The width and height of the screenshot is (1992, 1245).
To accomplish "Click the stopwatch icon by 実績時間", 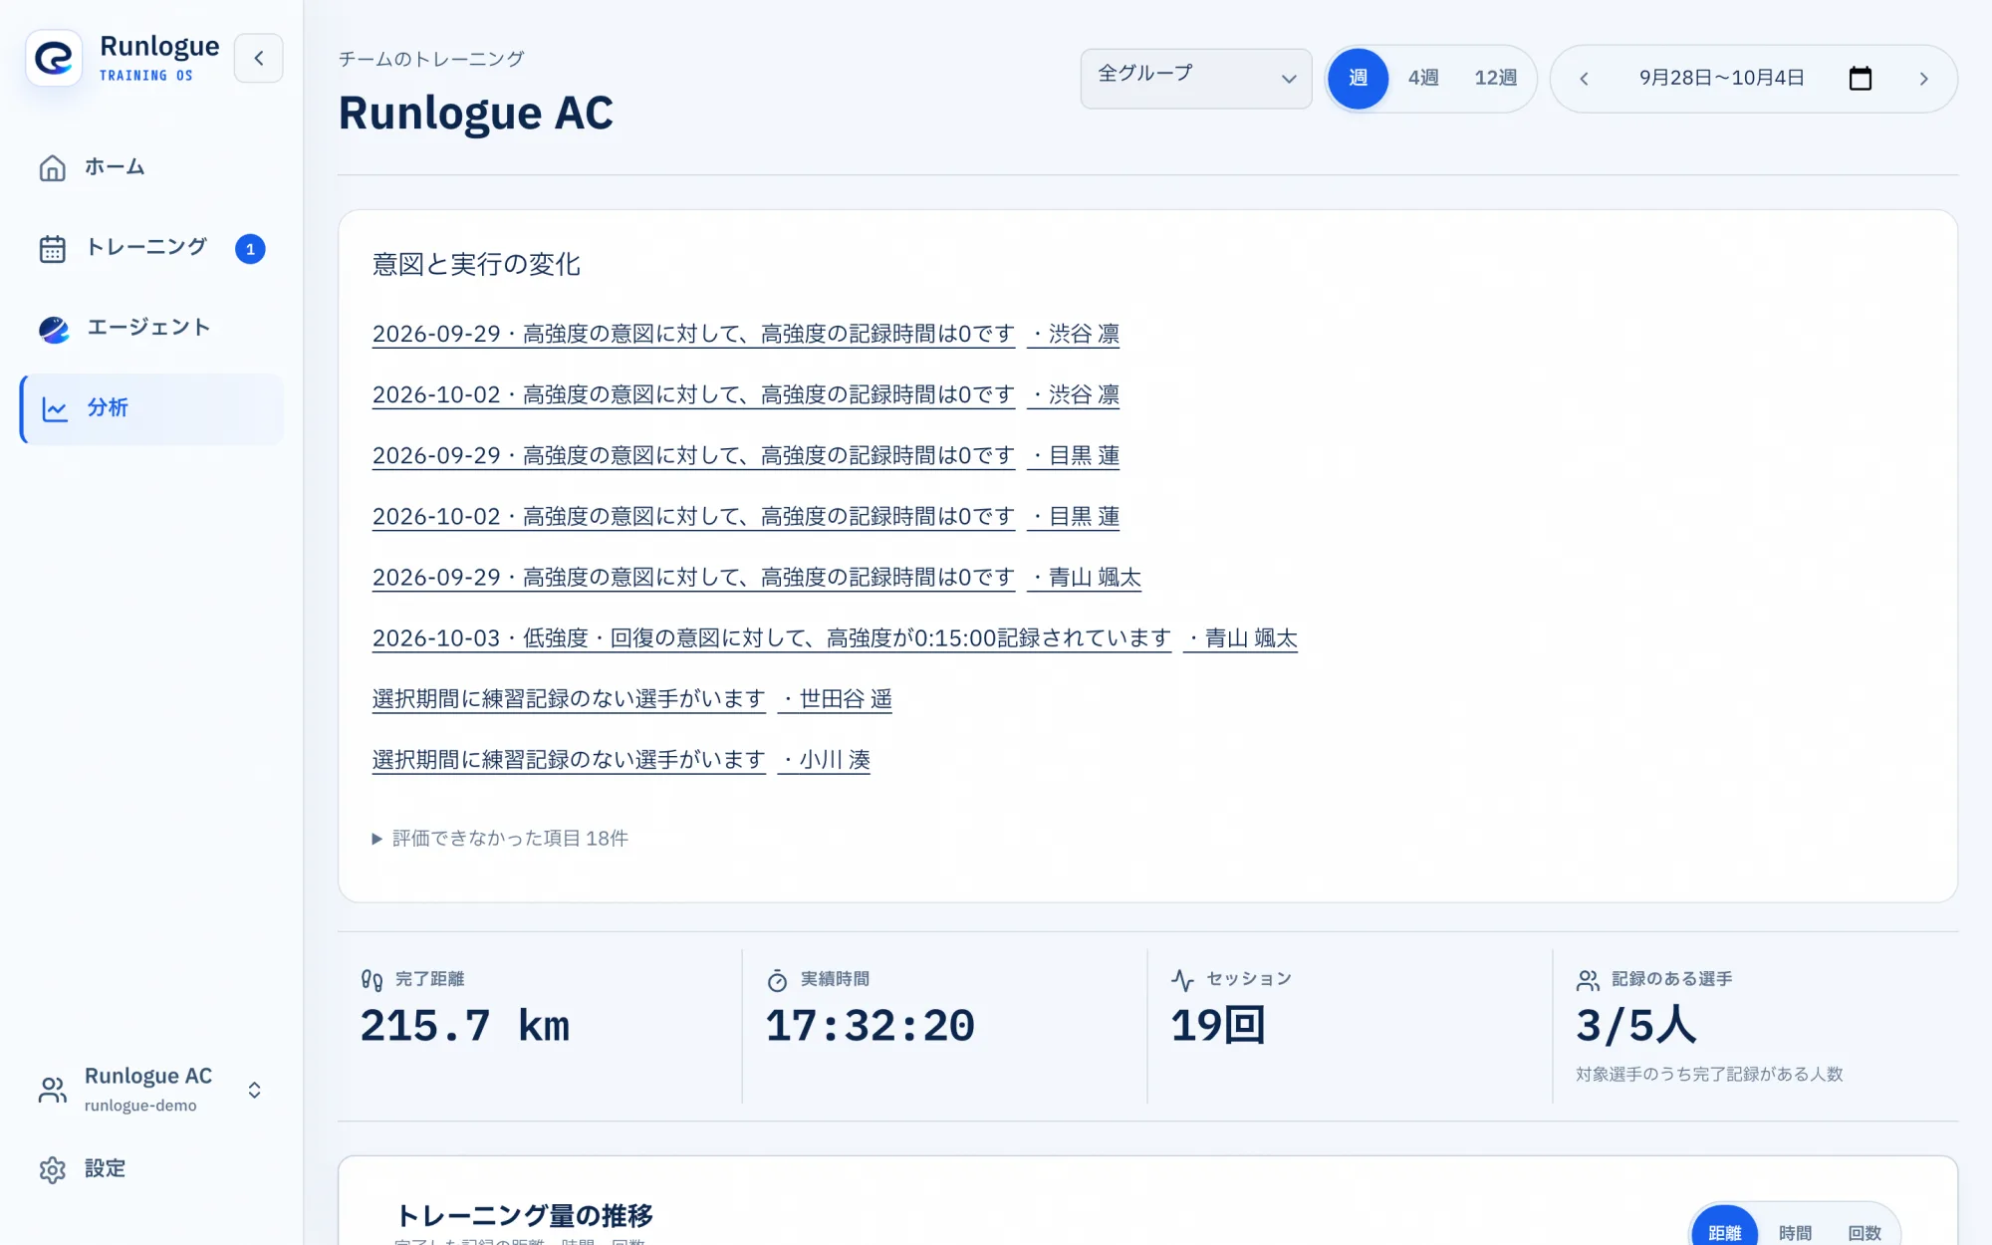I will (777, 980).
